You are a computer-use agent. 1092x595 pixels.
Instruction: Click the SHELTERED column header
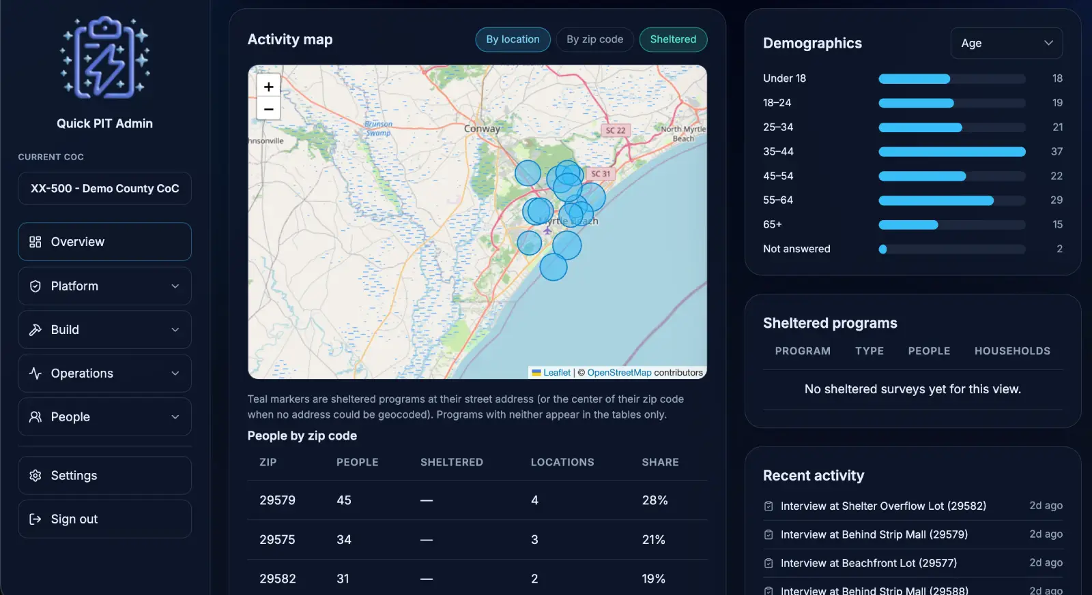(x=452, y=462)
